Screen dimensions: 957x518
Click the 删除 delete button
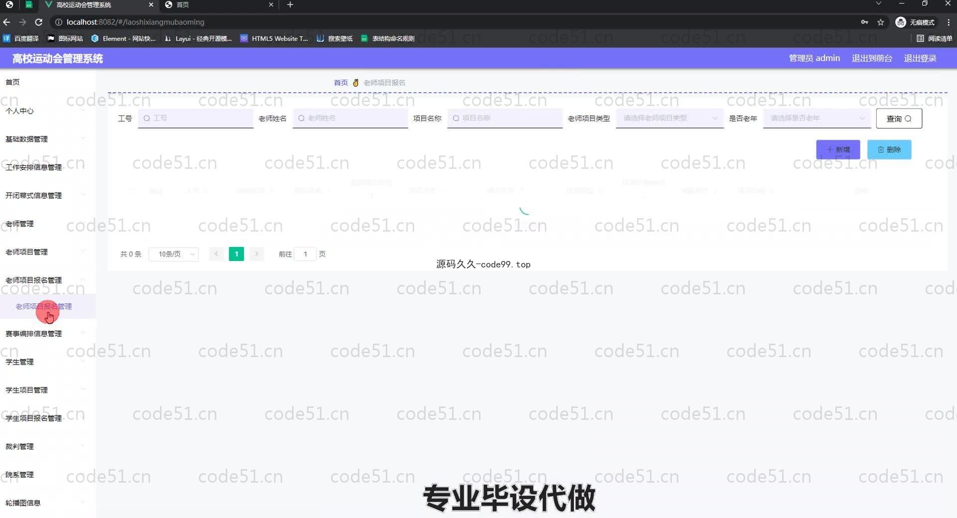pyautogui.click(x=889, y=149)
